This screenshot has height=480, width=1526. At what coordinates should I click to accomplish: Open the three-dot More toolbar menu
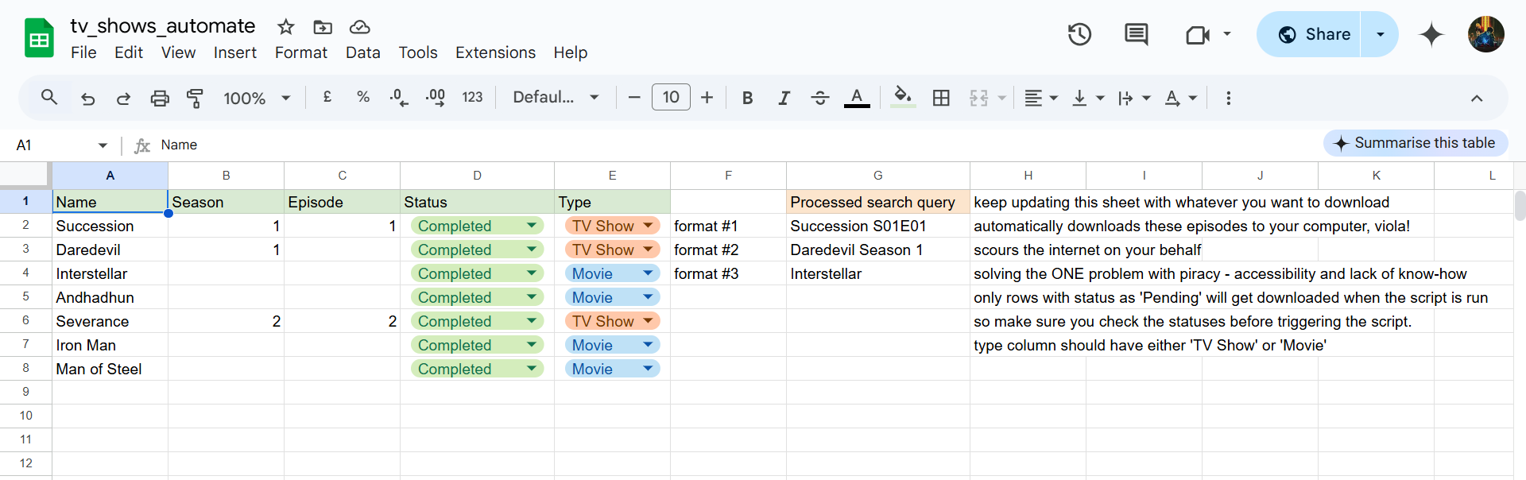point(1229,98)
